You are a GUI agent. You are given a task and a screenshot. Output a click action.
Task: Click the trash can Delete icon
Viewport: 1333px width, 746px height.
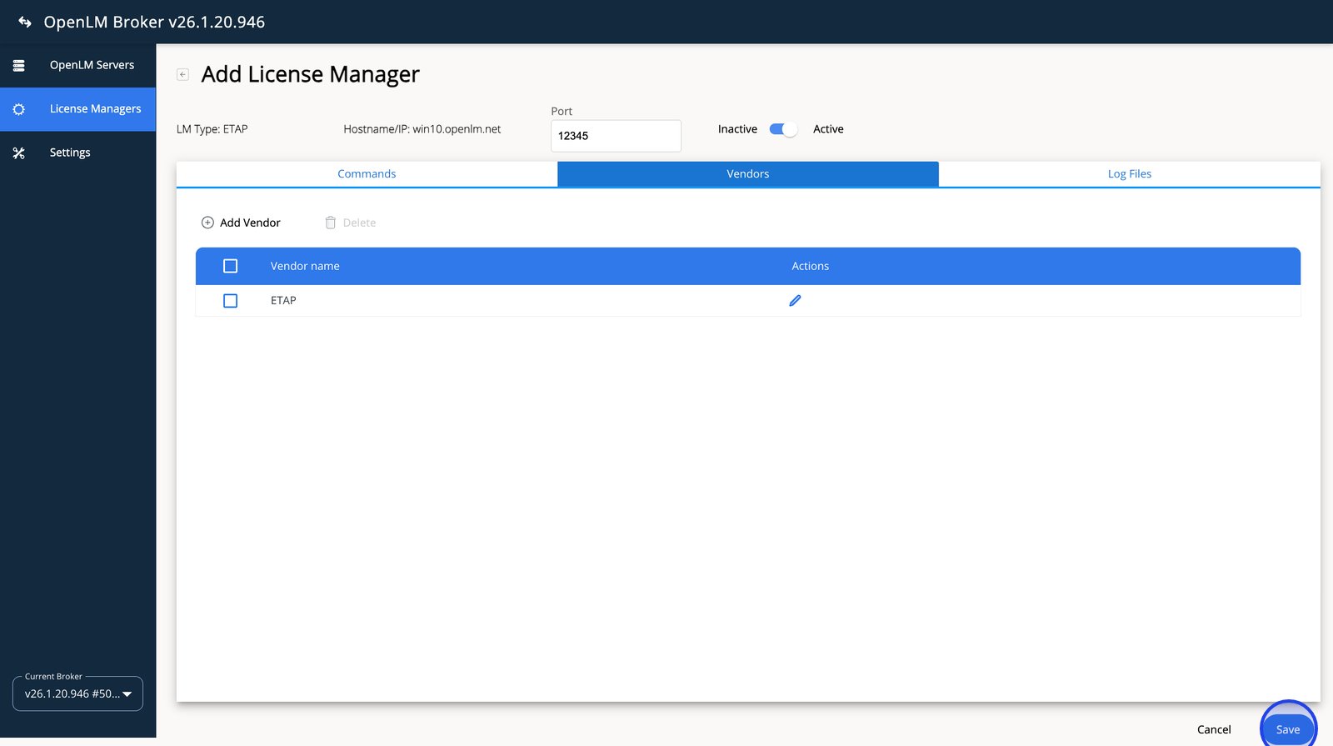point(331,223)
